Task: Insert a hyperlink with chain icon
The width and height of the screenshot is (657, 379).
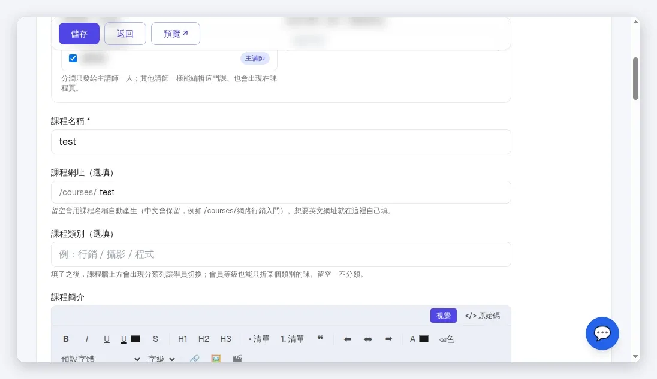Action: [194, 359]
